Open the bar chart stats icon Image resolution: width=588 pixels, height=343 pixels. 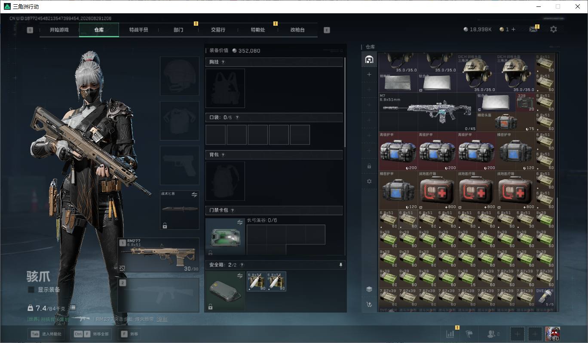(450, 334)
